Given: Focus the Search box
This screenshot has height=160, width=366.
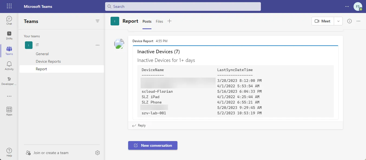Looking at the screenshot, I should click(183, 6).
